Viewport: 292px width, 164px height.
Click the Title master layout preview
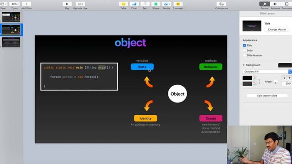[252, 26]
